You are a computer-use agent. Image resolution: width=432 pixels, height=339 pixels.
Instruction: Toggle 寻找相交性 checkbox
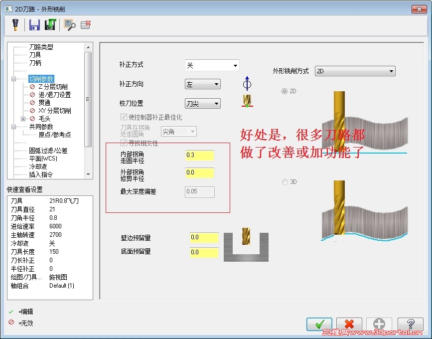124,143
